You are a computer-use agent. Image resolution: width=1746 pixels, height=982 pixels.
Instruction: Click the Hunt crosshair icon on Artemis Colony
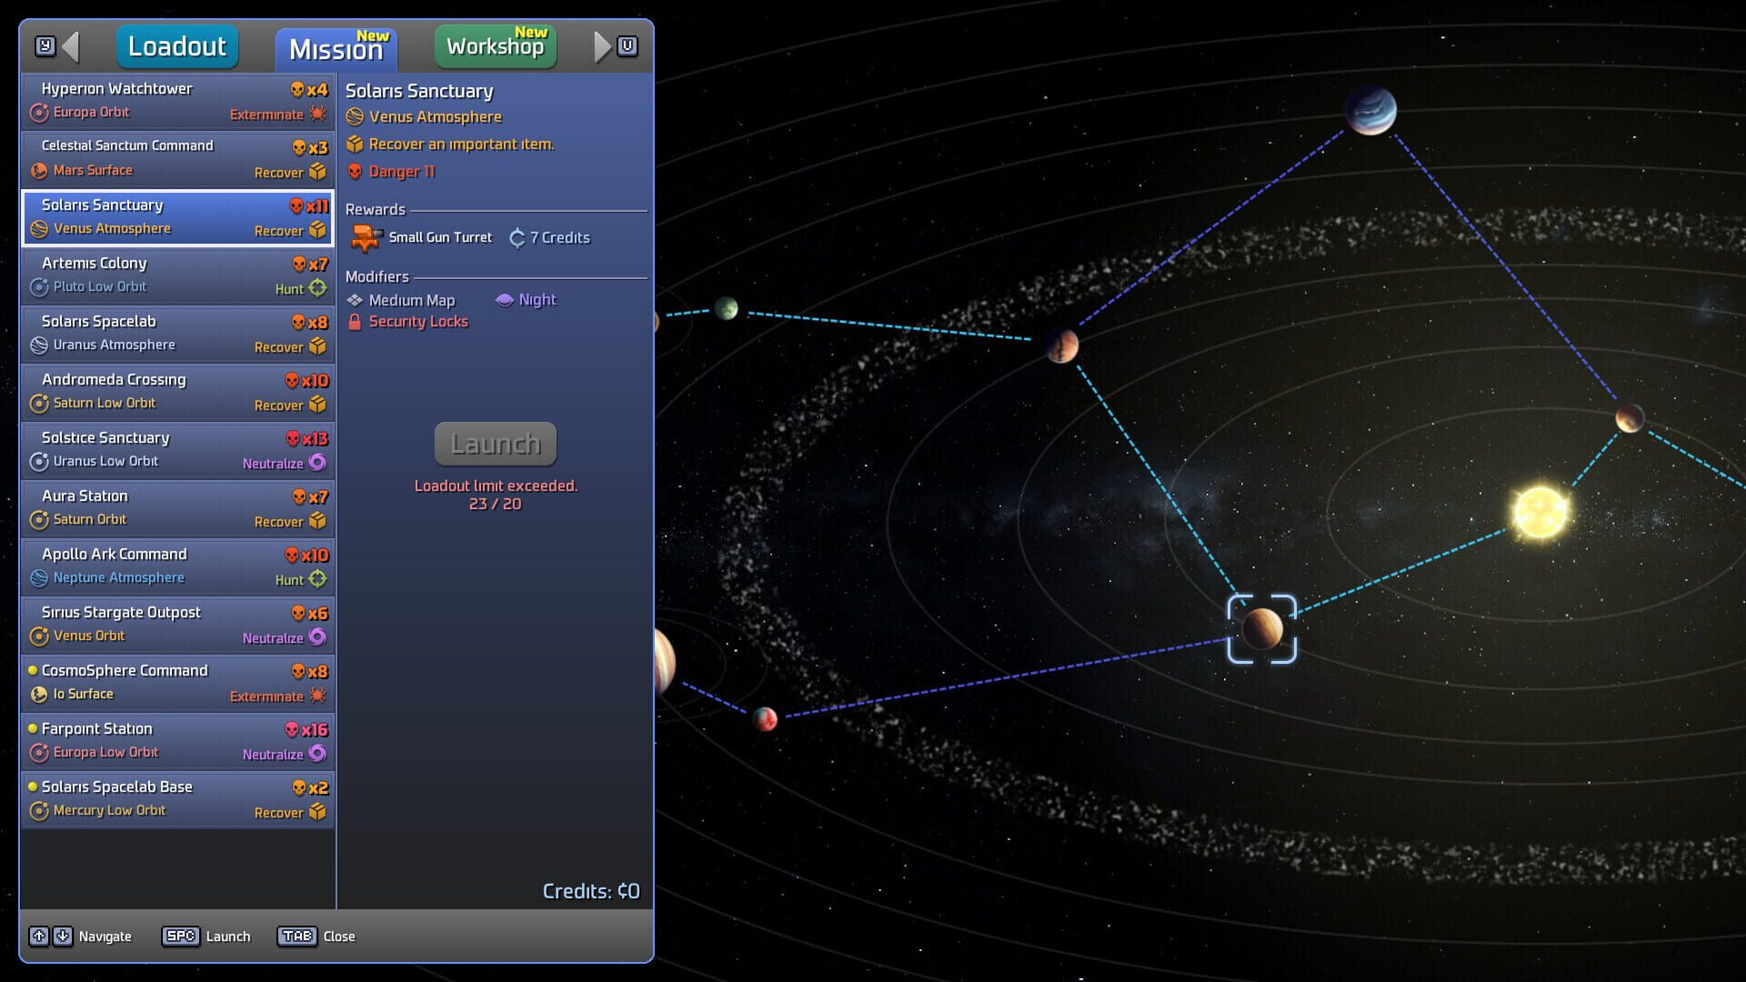(316, 288)
